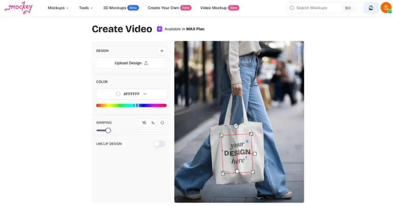The image size is (393, 206).
Task: Click the bottom-right resize handle of design
Action: click(x=253, y=172)
